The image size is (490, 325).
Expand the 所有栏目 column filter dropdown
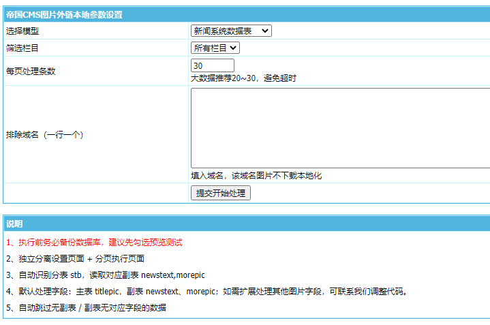[x=215, y=48]
